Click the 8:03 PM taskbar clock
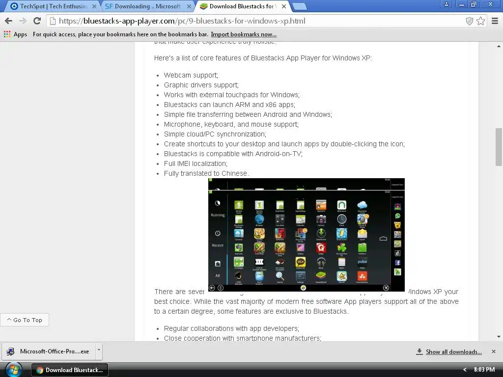 pos(484,370)
